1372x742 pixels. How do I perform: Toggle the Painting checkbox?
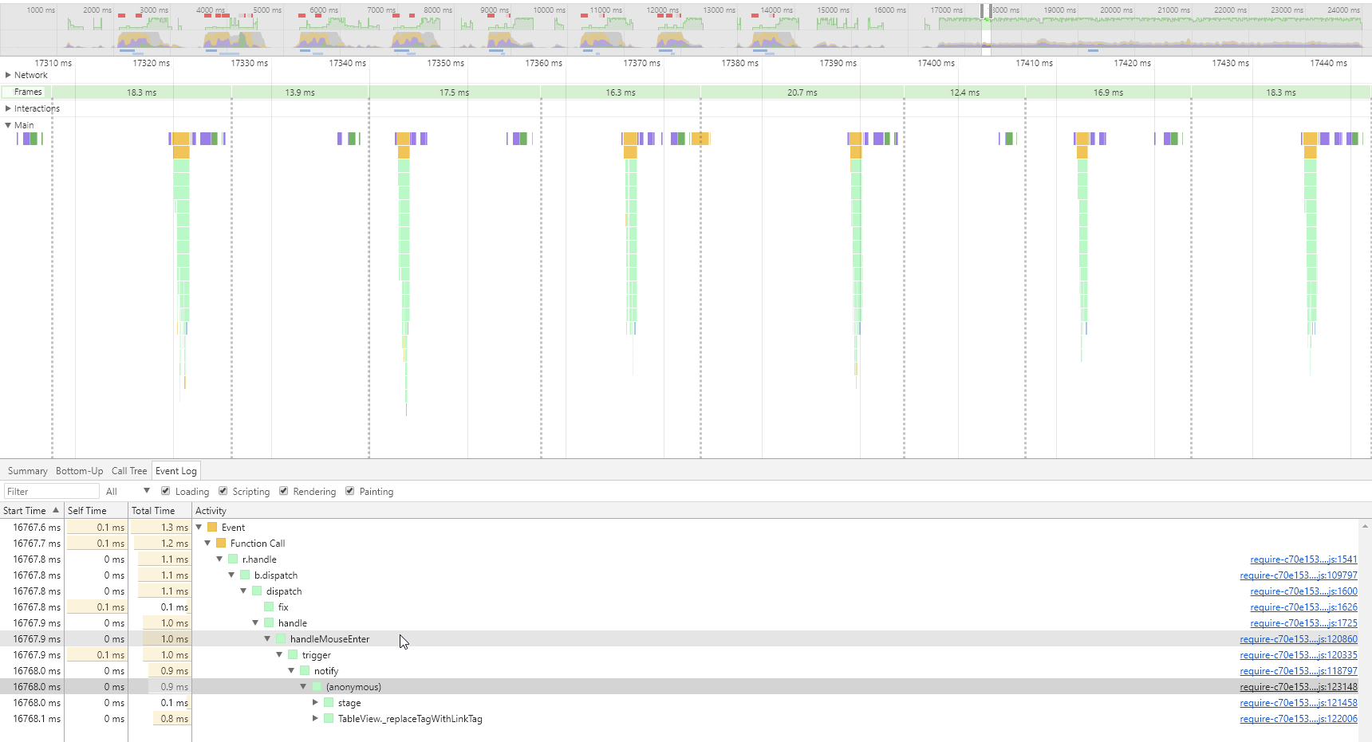point(349,491)
